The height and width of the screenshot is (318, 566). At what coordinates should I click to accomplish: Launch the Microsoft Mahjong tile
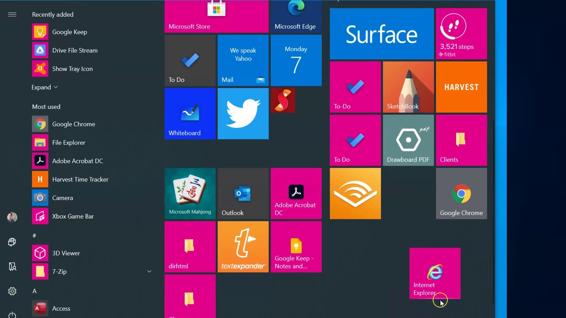tap(190, 193)
